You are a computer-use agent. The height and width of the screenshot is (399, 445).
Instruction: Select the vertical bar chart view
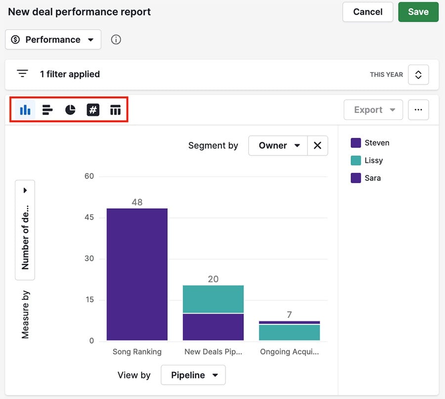point(25,110)
